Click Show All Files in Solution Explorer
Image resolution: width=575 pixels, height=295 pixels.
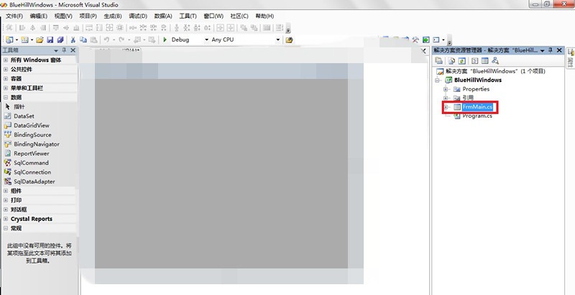click(x=452, y=61)
